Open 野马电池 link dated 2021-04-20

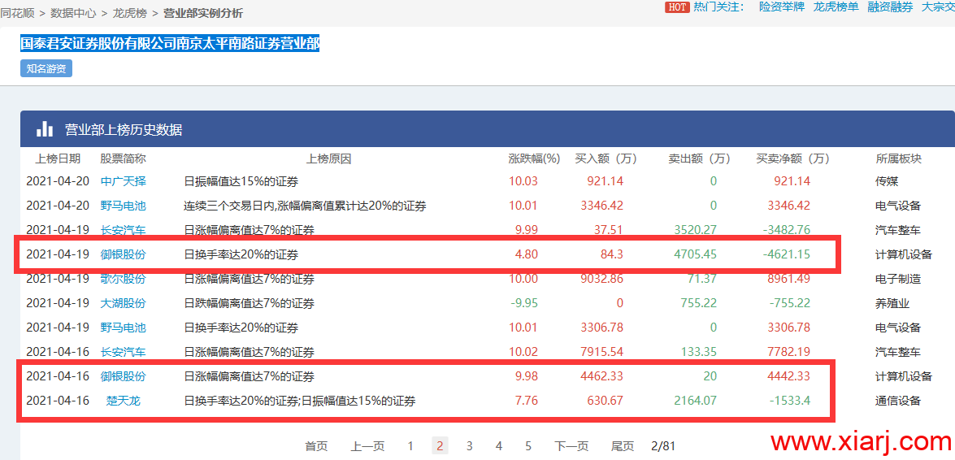coord(123,206)
